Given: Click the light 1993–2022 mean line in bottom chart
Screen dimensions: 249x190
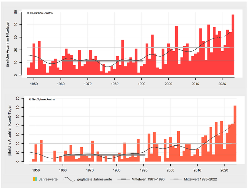Looking at the screenshot, I should coord(190,143).
